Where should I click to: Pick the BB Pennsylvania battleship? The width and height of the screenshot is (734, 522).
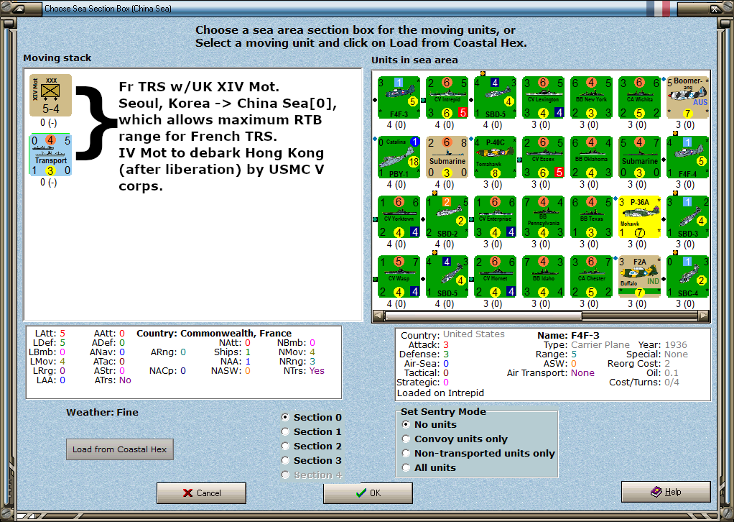click(543, 217)
